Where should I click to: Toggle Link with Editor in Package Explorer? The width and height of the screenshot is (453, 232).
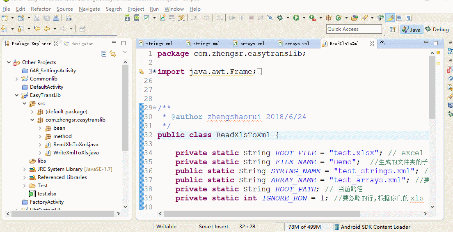113,54
